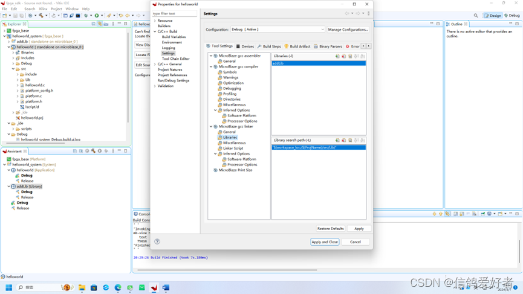Click the run icon in Assistant panel toolbar
This screenshot has height=294, width=523.
[100, 151]
